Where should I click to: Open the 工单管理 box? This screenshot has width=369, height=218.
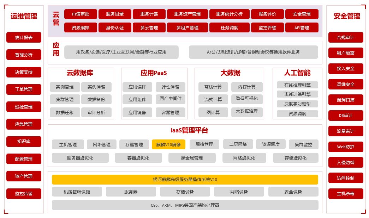click(24, 89)
